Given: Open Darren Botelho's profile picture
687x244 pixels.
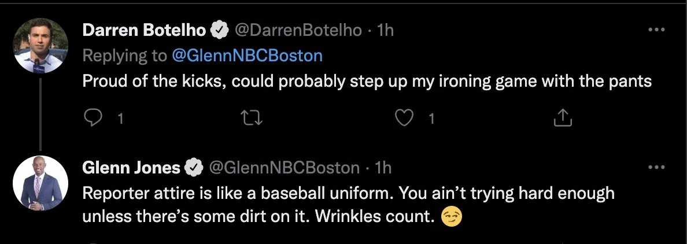Looking at the screenshot, I should 40,46.
